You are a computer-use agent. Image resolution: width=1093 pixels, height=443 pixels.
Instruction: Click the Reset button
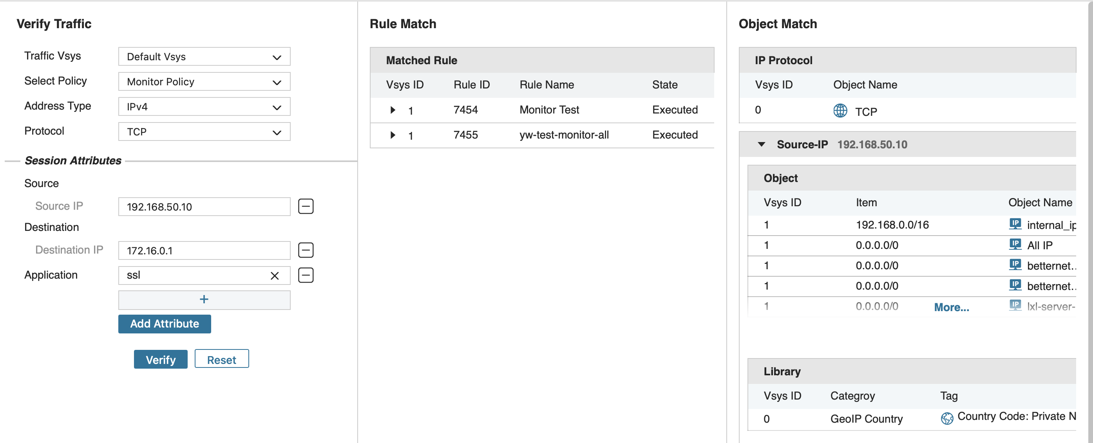(x=221, y=360)
